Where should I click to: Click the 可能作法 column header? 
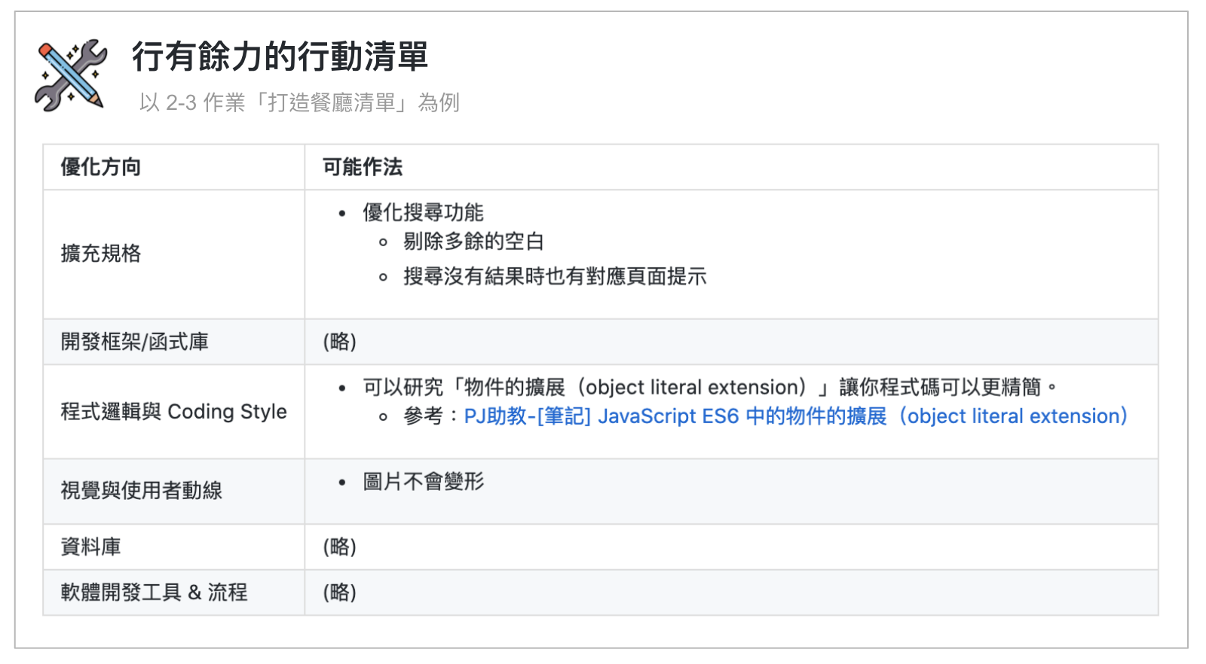[363, 167]
